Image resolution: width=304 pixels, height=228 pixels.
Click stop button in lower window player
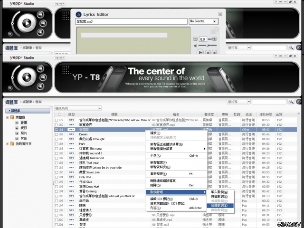40,86
